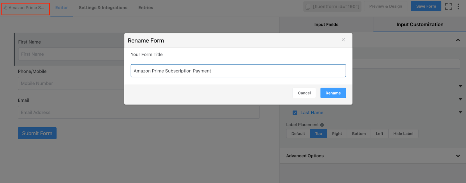The image size is (466, 183).
Task: Expand the arrow just above Last Name's arrow
Action: pos(460,99)
